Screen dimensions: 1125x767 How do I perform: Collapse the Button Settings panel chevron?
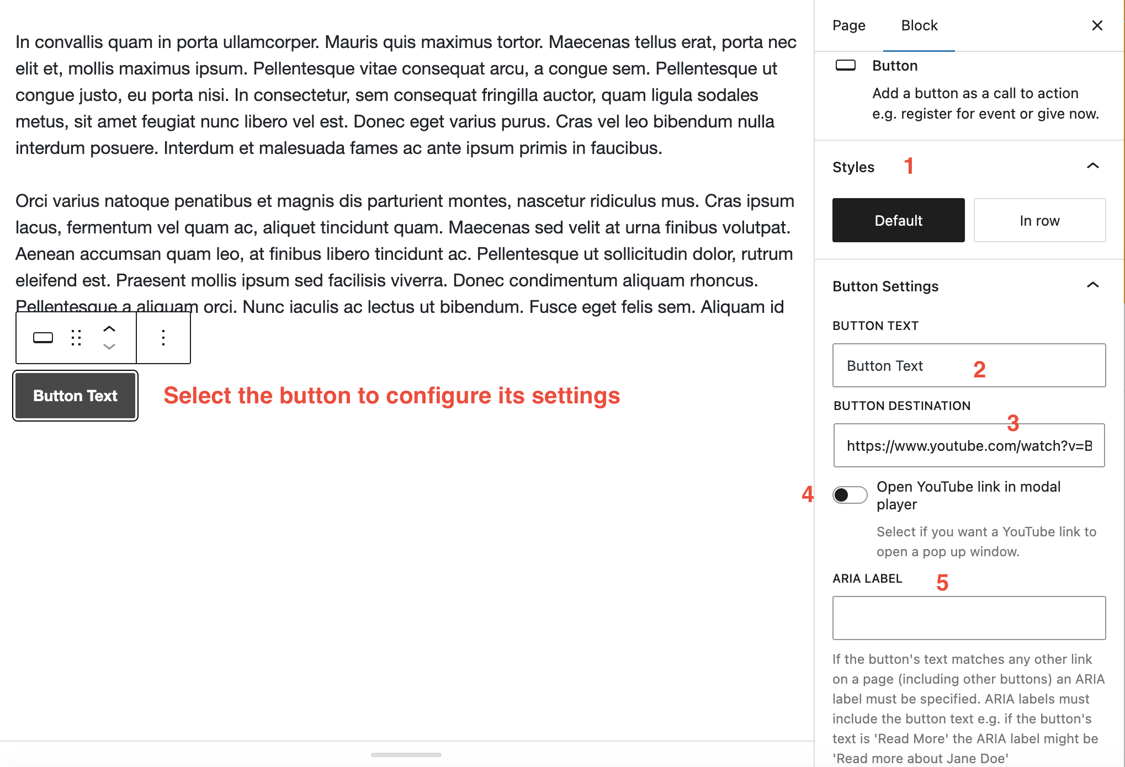point(1092,285)
